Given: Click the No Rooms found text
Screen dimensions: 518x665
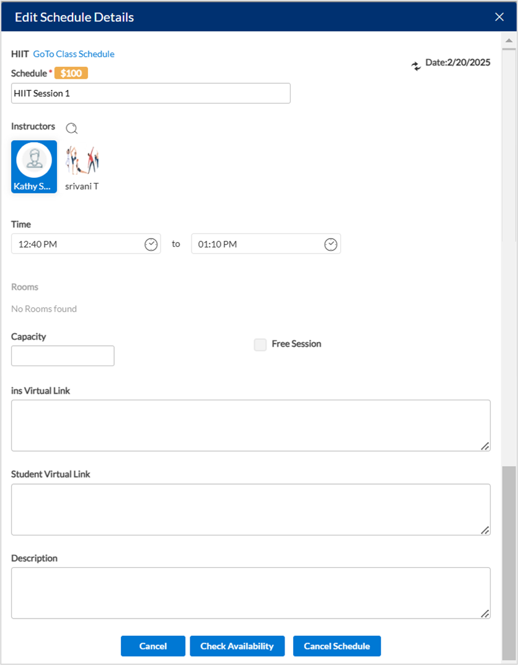Looking at the screenshot, I should coord(44,309).
